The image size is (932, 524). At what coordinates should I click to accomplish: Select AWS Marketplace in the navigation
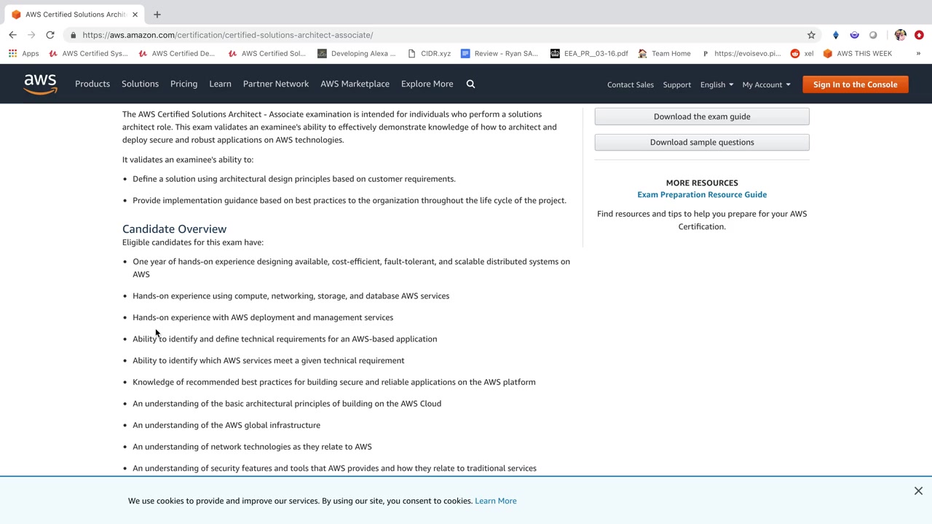coord(355,84)
